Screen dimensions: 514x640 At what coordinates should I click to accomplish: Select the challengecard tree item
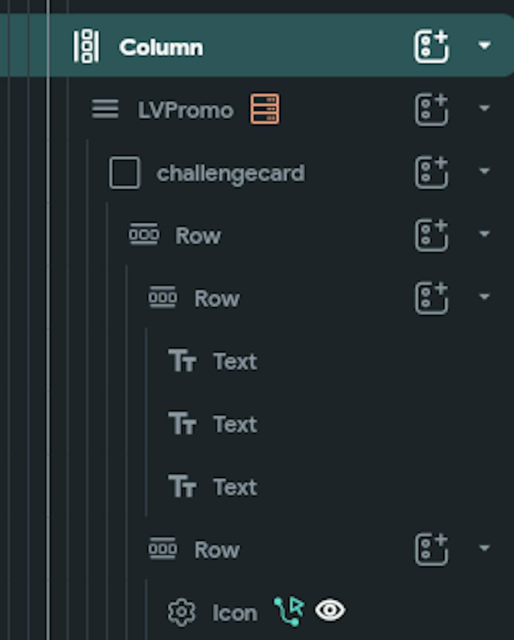pyautogui.click(x=231, y=173)
